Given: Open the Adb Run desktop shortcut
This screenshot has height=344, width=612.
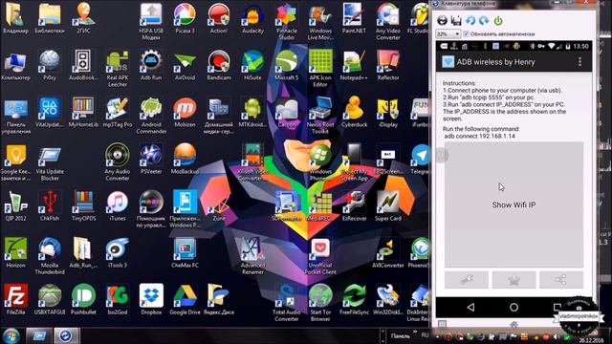Looking at the screenshot, I should tap(151, 65).
